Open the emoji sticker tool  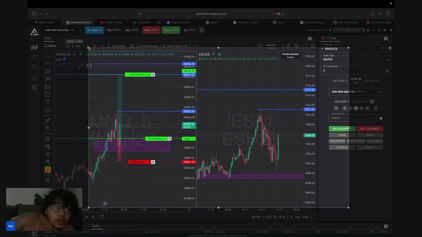[x=48, y=110]
